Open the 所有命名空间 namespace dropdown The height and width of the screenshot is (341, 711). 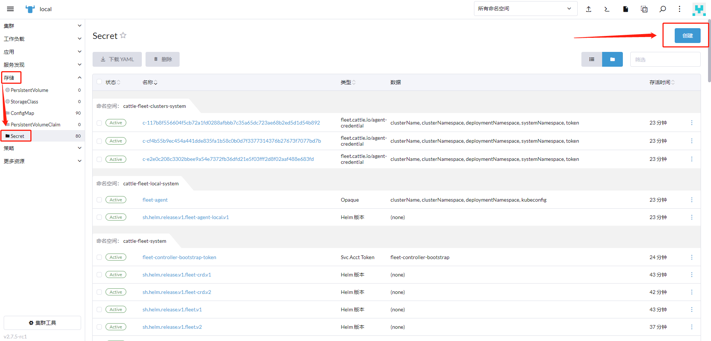[x=525, y=9]
